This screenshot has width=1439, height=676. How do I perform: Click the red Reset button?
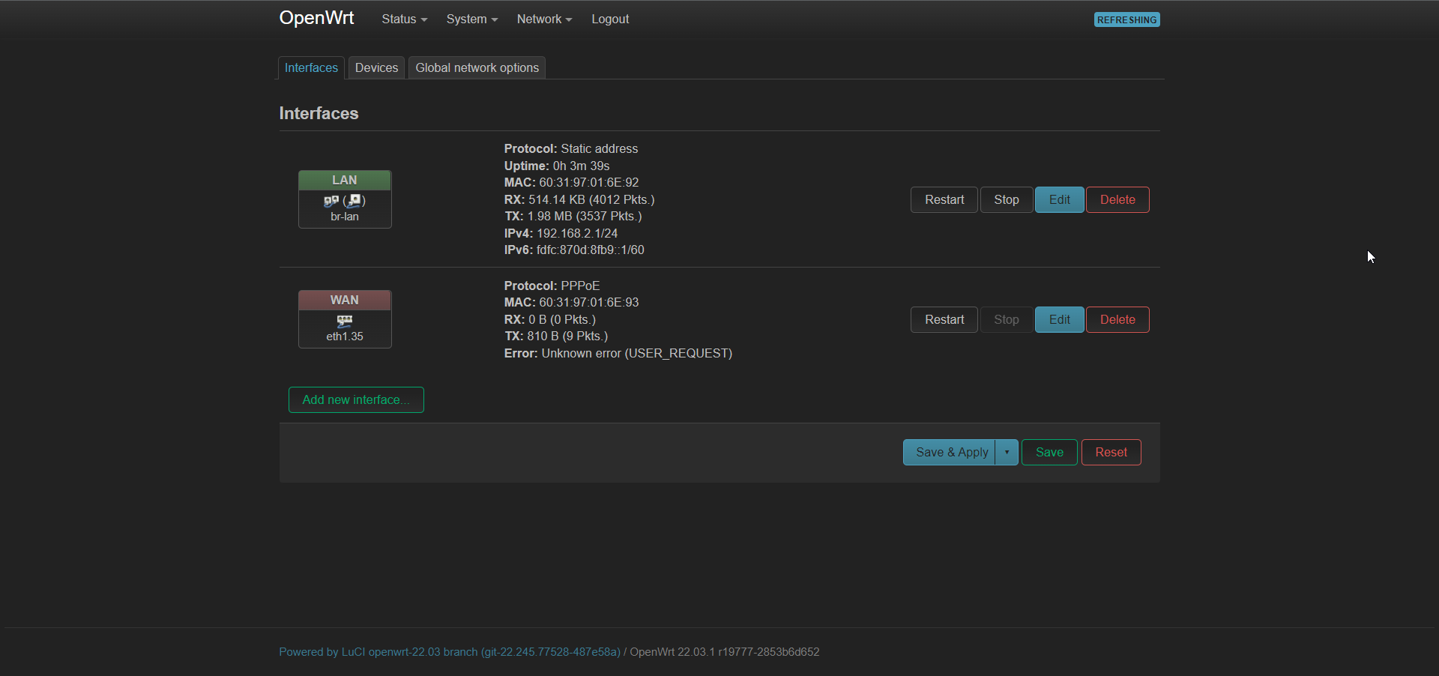(1111, 452)
